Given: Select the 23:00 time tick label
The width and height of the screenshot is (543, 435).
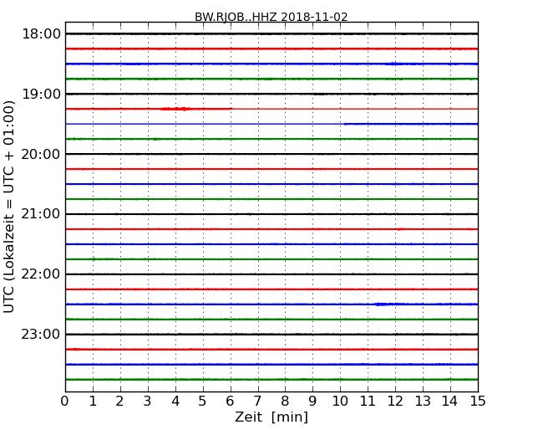Looking at the screenshot, I should 41,334.
